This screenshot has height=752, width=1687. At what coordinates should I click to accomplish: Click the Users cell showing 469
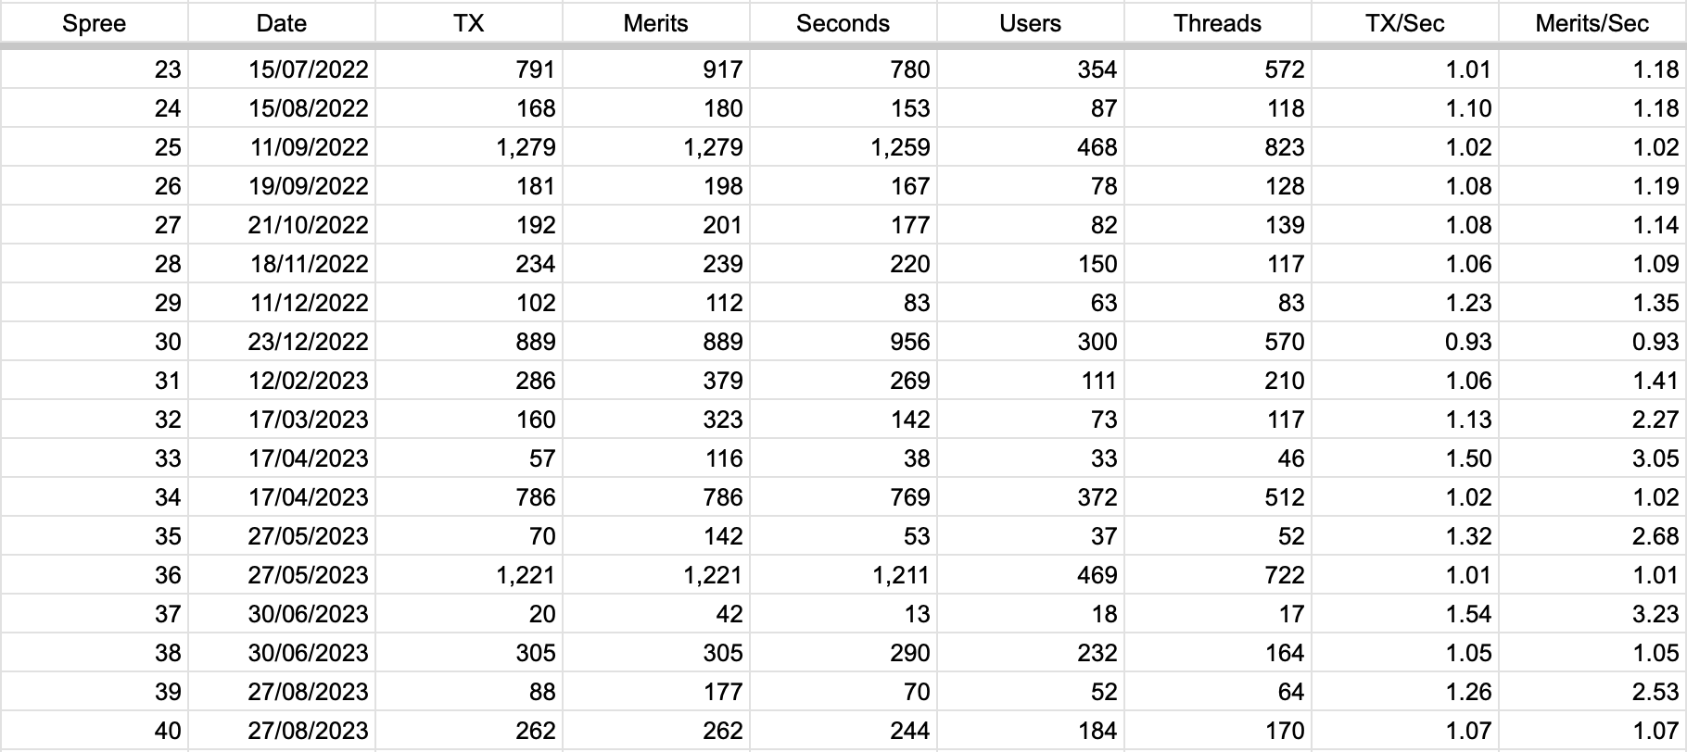pyautogui.click(x=1031, y=575)
